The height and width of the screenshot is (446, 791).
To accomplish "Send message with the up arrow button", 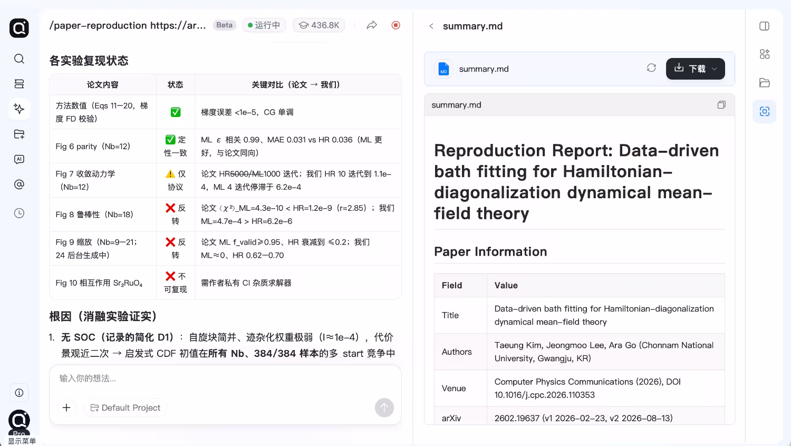I will coord(384,408).
